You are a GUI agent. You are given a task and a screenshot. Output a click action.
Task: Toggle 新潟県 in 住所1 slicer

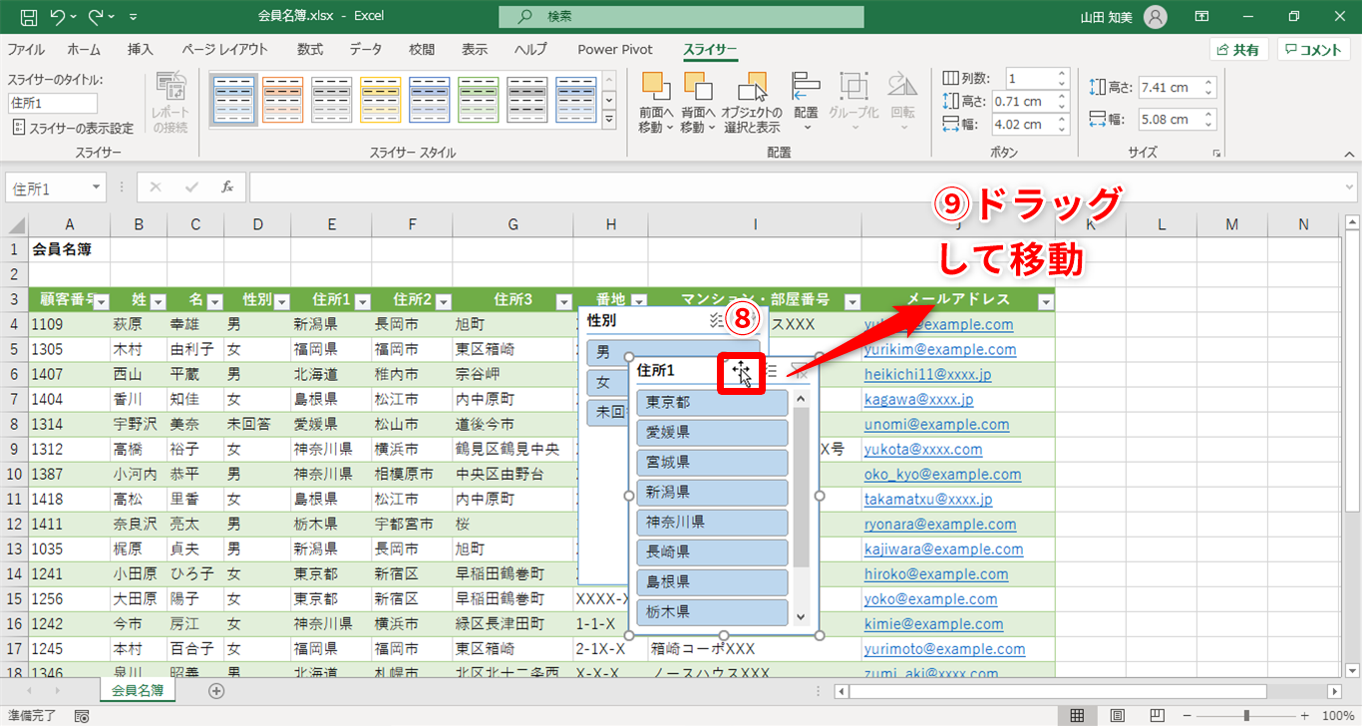(712, 493)
